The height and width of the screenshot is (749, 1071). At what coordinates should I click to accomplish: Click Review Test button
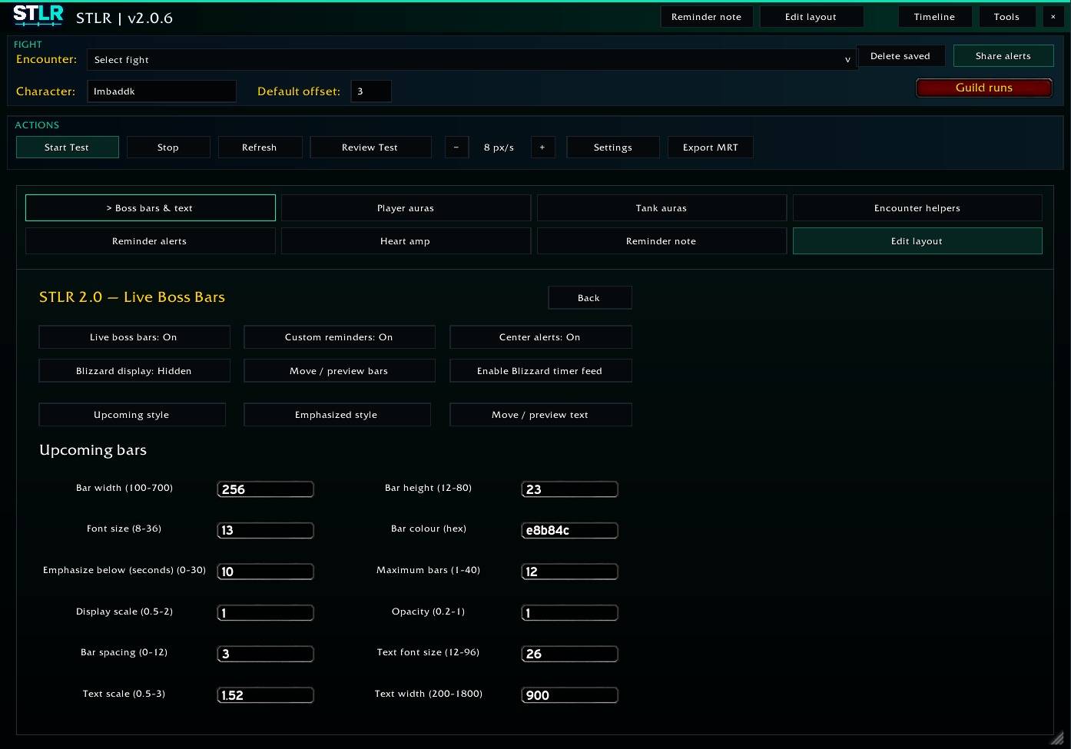[370, 147]
